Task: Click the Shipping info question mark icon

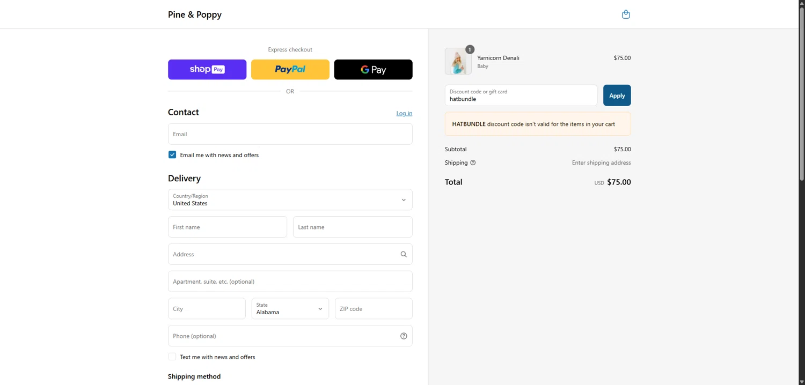Action: pyautogui.click(x=473, y=162)
